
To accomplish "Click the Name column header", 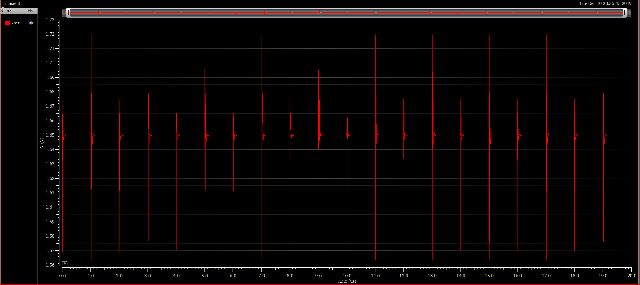I will [x=13, y=11].
